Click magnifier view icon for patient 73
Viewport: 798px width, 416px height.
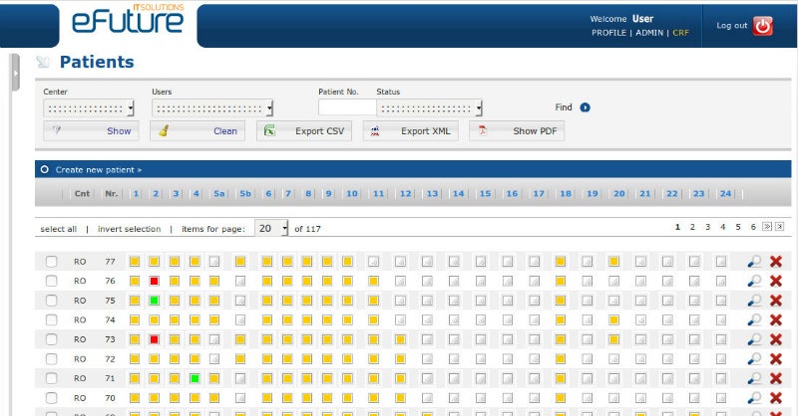coord(754,339)
